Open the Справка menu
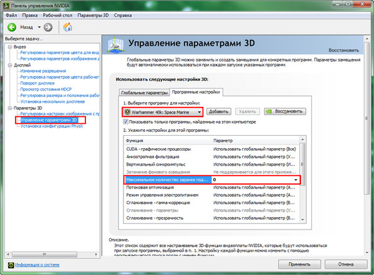The image size is (374, 275). [x=123, y=15]
